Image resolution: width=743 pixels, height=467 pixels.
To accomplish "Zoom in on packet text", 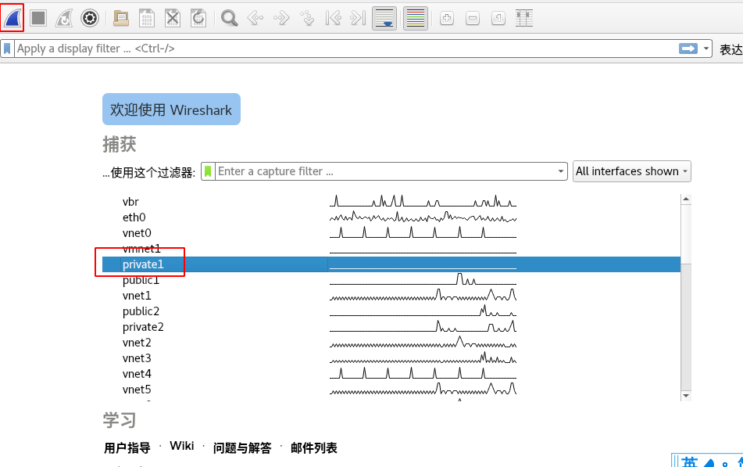I will click(447, 18).
